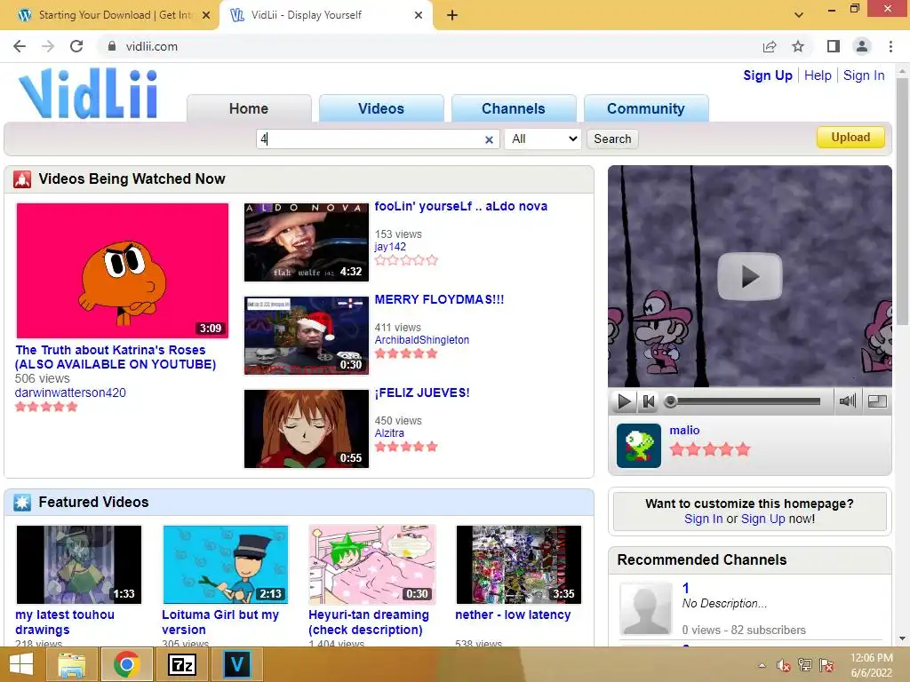Click the player's small play control
The height and width of the screenshot is (682, 910).
click(x=624, y=401)
